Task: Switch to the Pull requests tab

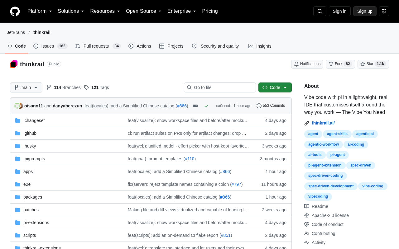Action: point(98,46)
